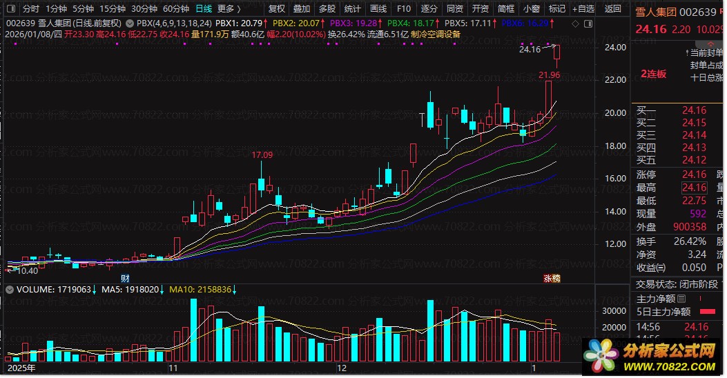Click the 制冷空调设备 sector label

[x=436, y=34]
